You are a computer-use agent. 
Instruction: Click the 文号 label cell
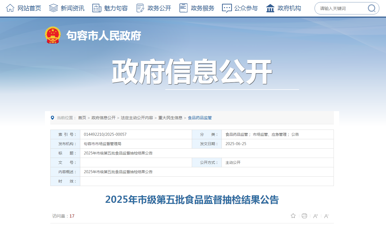click(65, 162)
